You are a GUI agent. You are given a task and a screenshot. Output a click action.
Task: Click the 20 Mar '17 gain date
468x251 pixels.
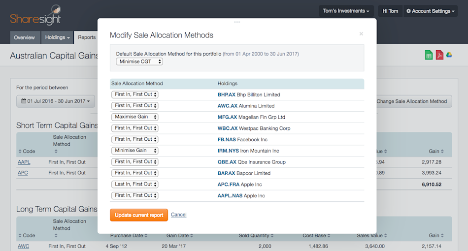coord(174,246)
